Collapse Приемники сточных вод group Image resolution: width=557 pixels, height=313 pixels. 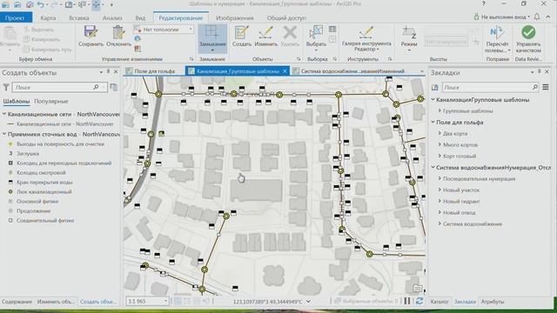click(x=4, y=134)
